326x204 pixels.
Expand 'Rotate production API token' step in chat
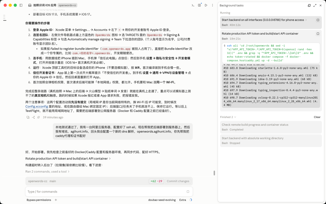point(68,158)
